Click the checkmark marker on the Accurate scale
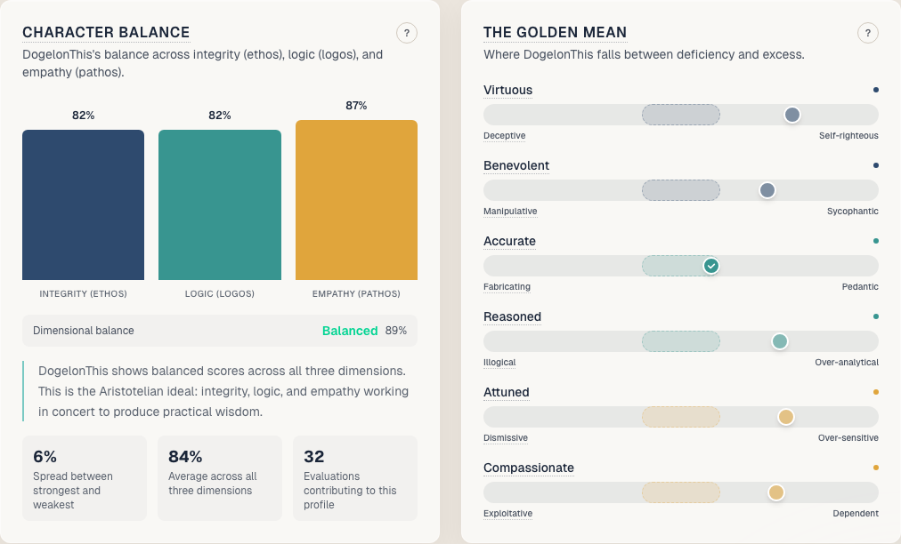 point(711,265)
